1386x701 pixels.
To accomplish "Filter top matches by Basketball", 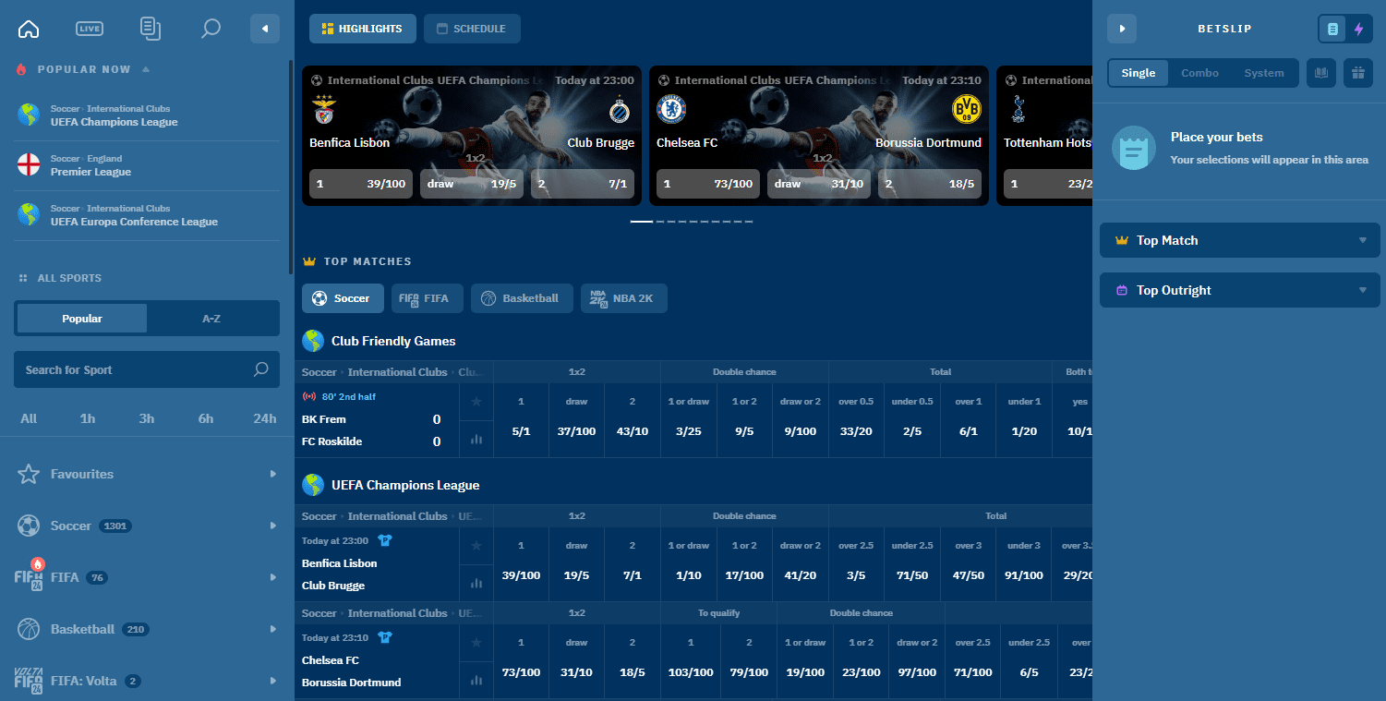I will (521, 298).
